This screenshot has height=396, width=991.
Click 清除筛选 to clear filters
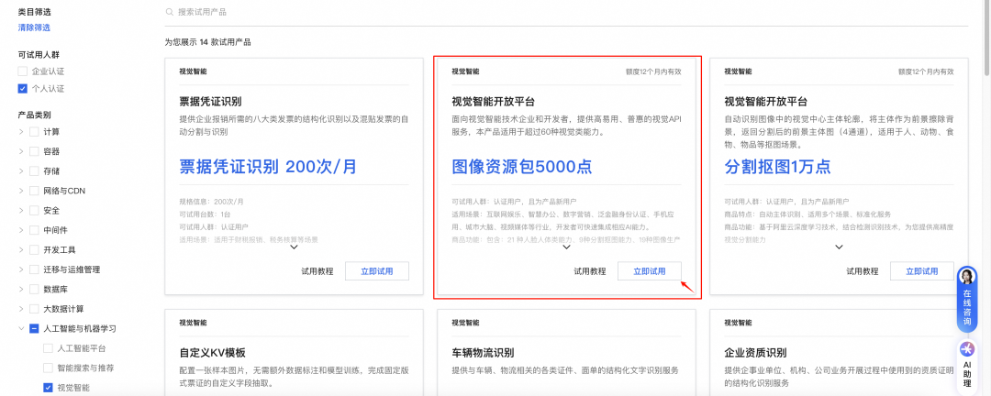pos(34,27)
